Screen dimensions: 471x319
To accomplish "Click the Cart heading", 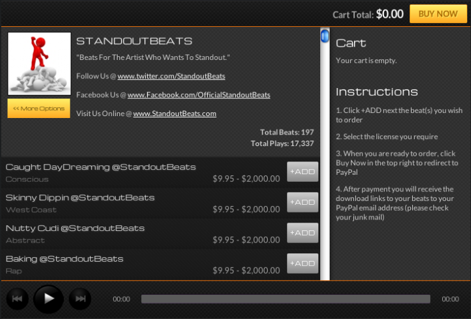I will pos(351,43).
